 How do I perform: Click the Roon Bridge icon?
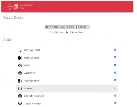20,58
